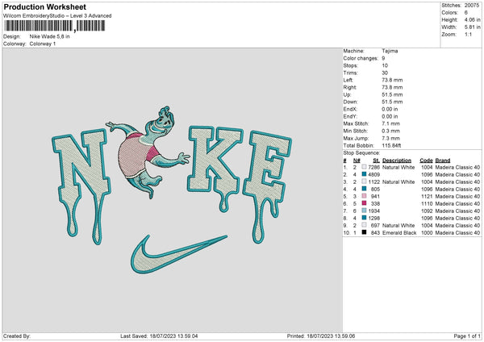The width and height of the screenshot is (484, 342).
Task: Select the dripping letter N in the design
Action: [81, 186]
